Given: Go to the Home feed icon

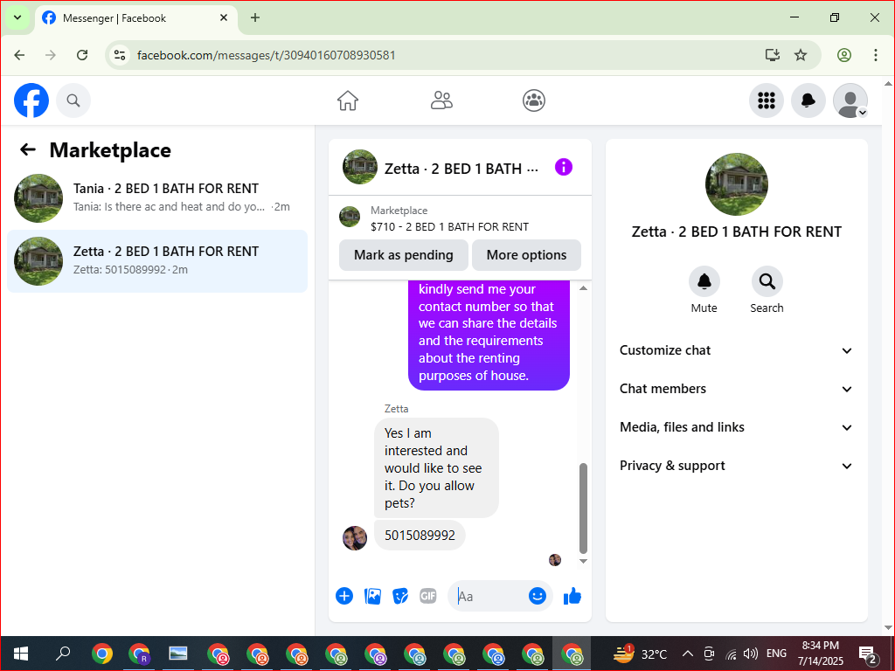Looking at the screenshot, I should point(348,100).
